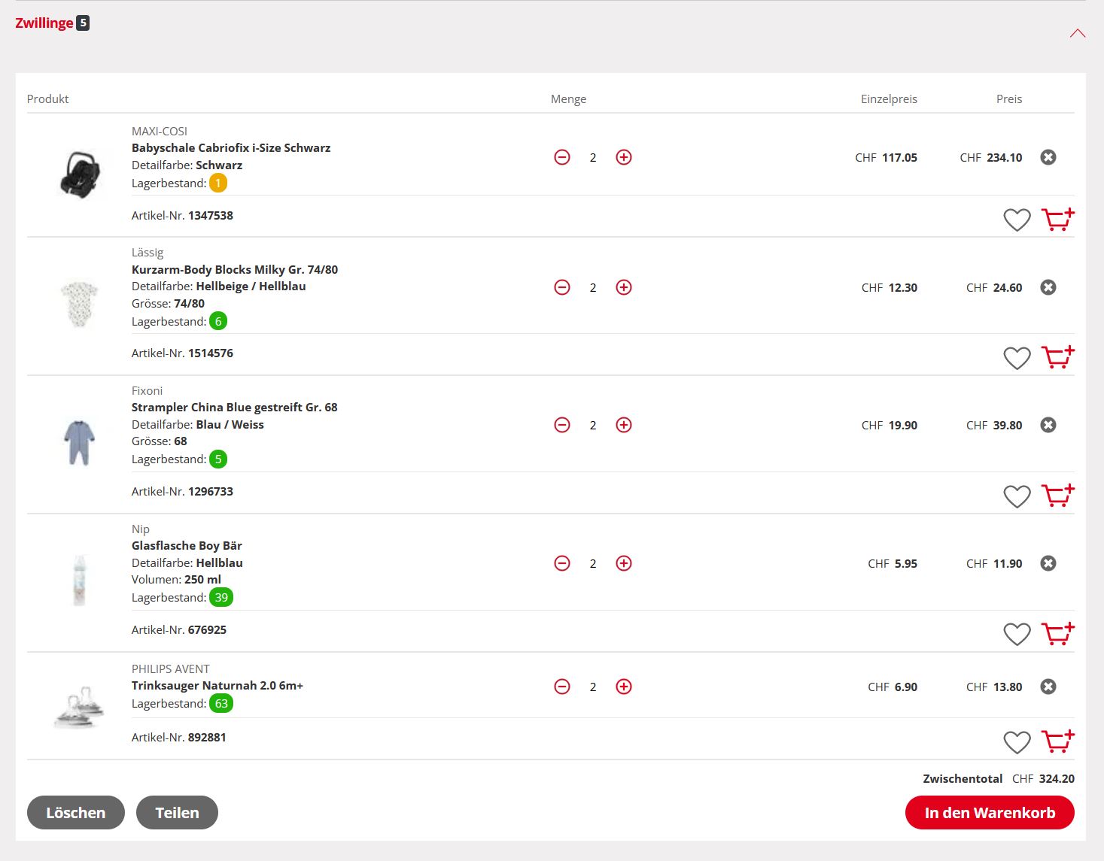Click the Menge column header

568,99
